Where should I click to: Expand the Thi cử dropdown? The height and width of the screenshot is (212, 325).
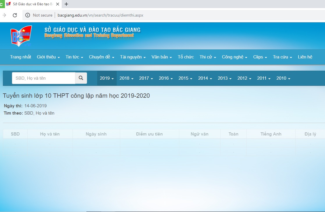tap(207, 57)
